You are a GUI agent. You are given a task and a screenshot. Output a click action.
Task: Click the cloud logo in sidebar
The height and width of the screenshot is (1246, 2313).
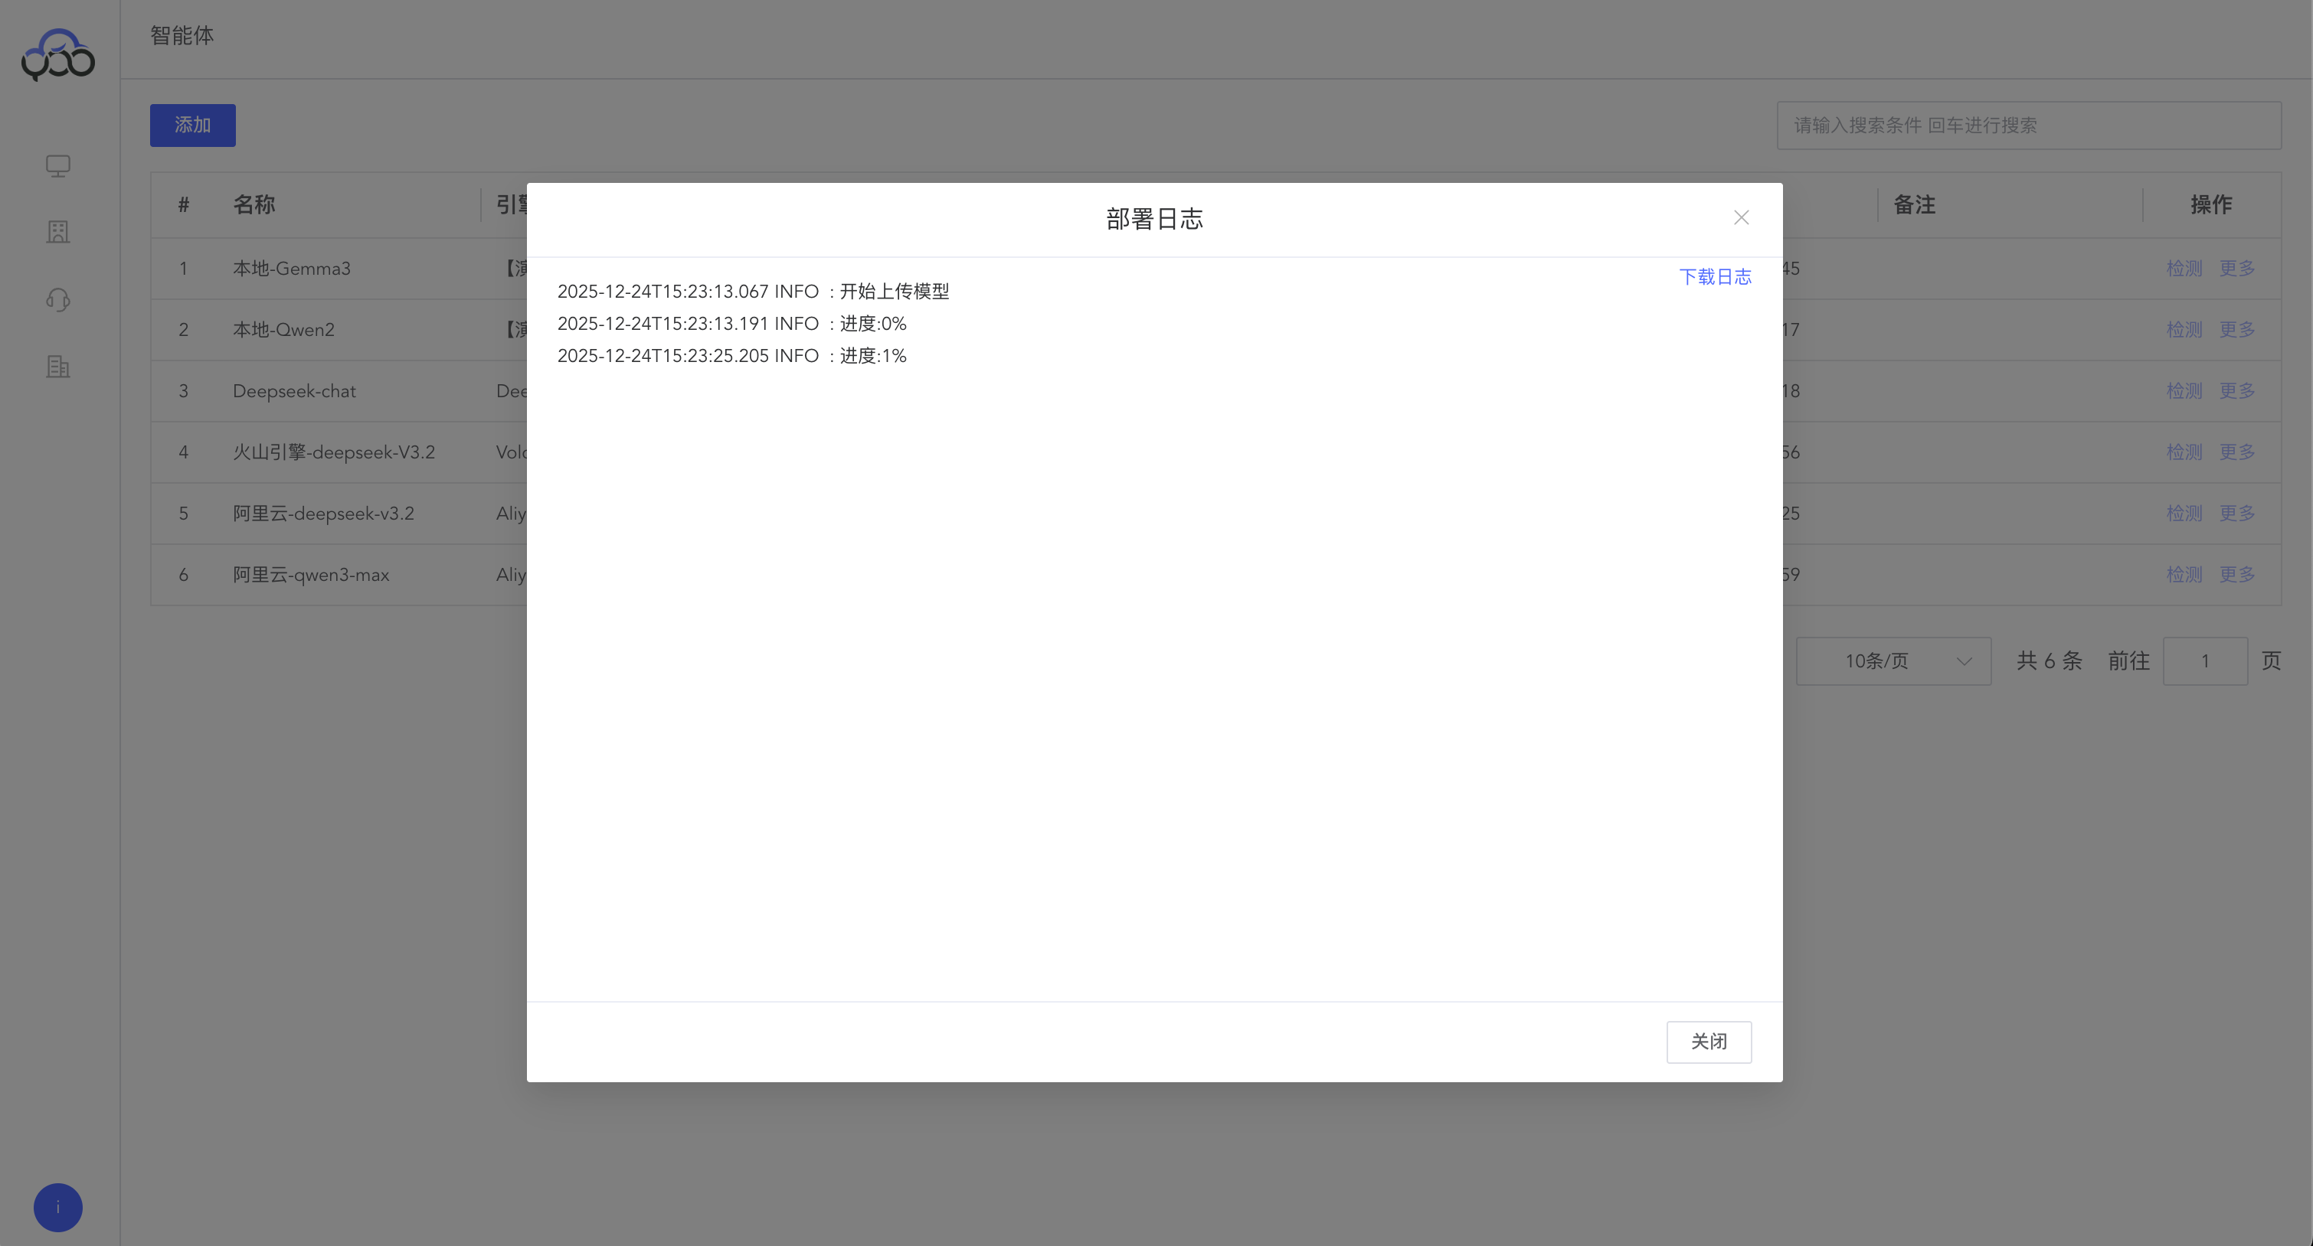(57, 54)
